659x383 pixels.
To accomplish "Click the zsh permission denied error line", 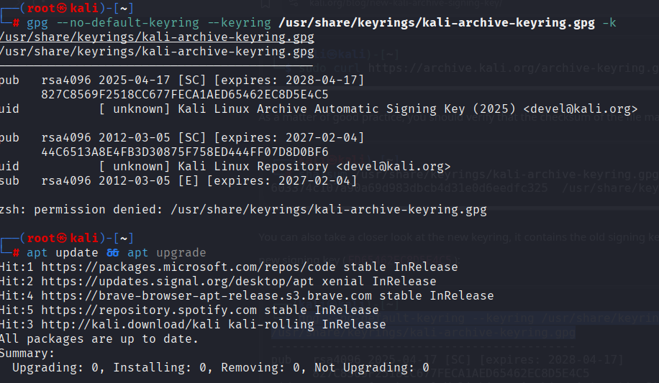I will click(243, 210).
